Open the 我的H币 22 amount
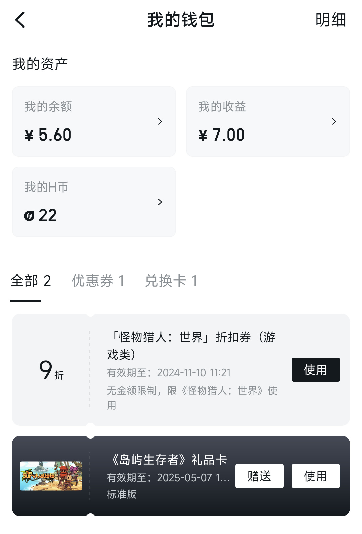Viewport: 362px width, 534px height. (47, 215)
